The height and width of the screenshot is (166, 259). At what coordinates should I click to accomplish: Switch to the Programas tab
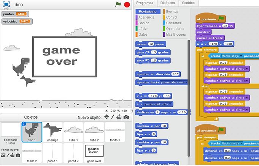[145, 3]
